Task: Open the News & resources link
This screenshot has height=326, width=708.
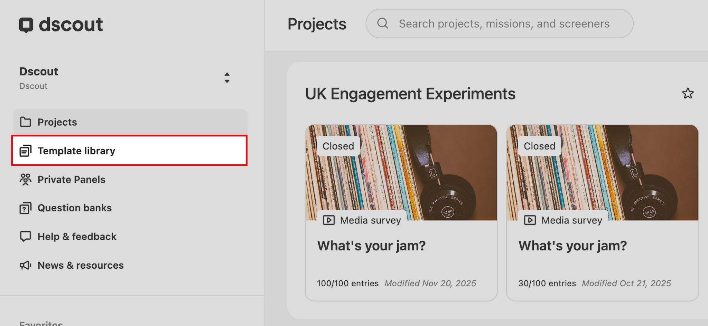Action: pyautogui.click(x=80, y=265)
